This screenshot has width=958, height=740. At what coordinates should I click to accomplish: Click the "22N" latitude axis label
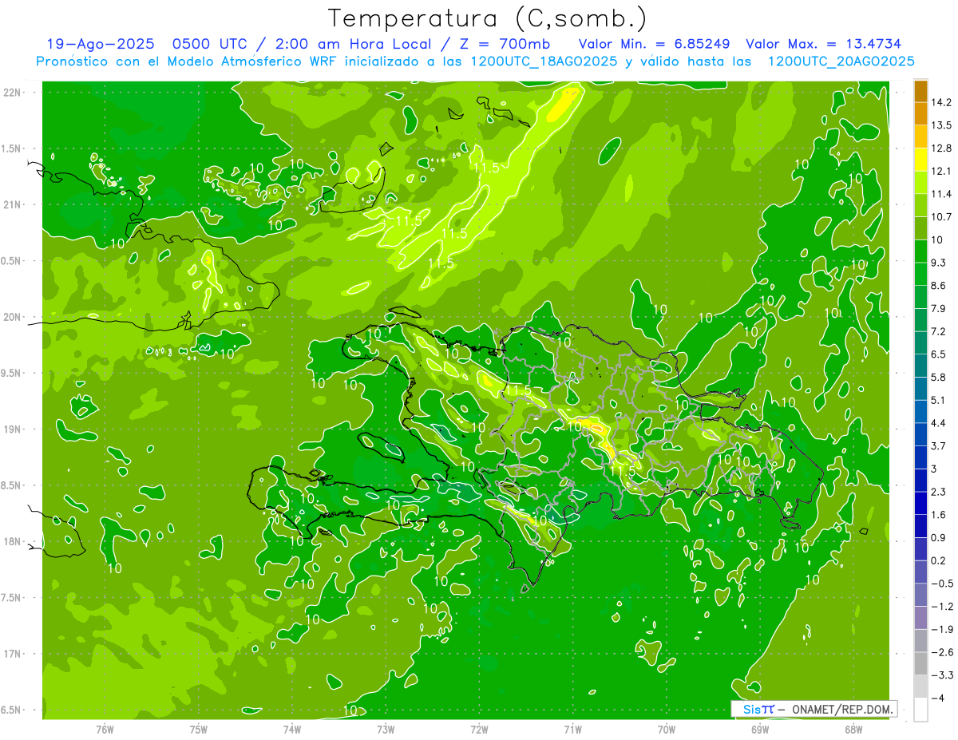[x=13, y=93]
